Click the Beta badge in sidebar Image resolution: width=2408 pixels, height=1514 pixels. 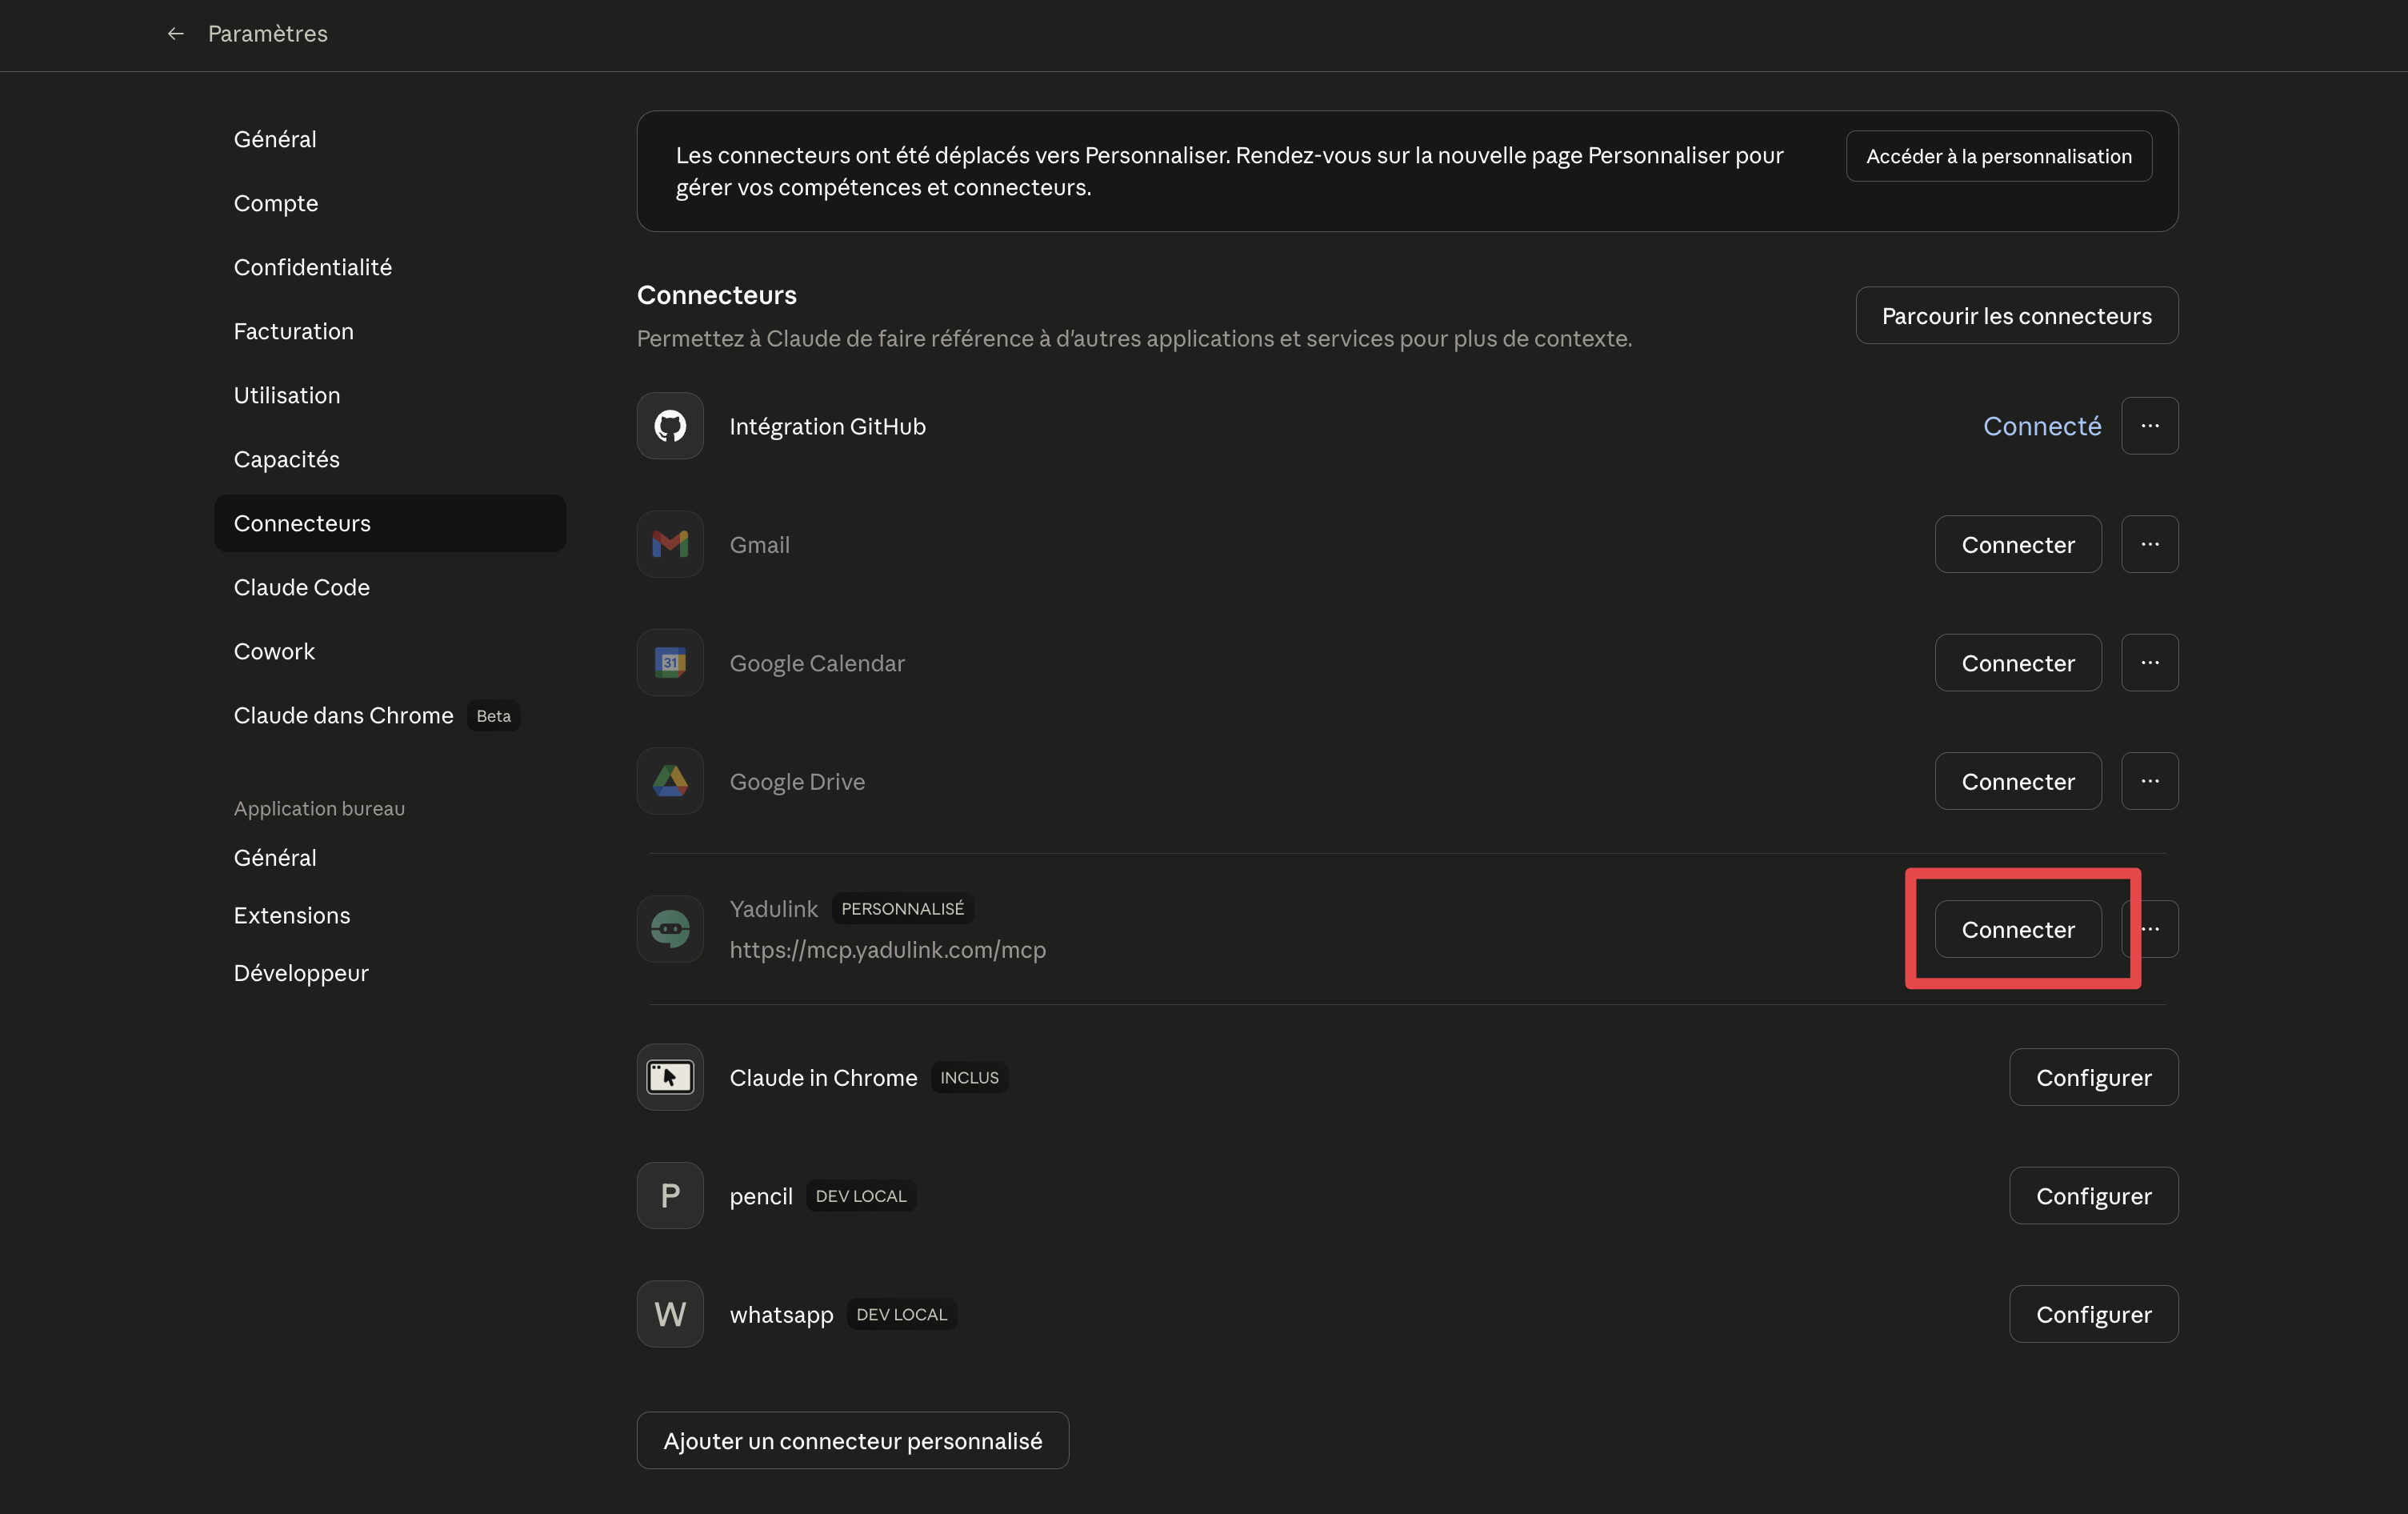(494, 716)
